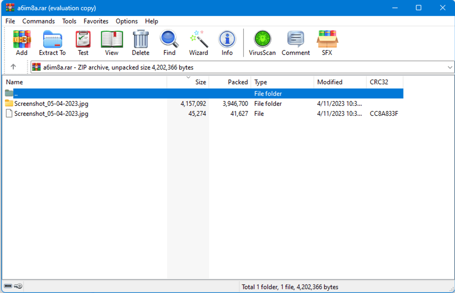Go up one folder level arrow
Screen dimensions: 455x293
click(x=13, y=67)
